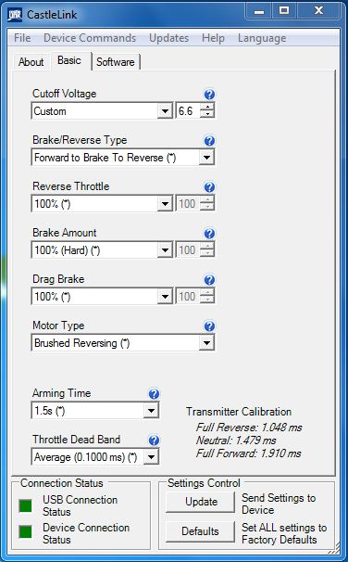Open the About tab

[31, 62]
